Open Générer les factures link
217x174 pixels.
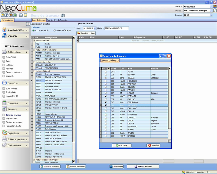[x=14, y=122]
